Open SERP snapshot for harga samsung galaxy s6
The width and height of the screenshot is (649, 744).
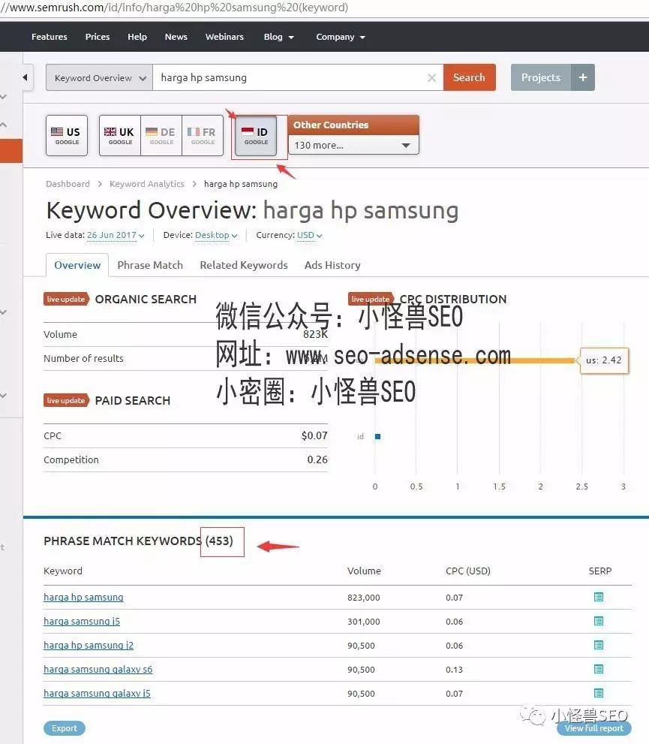[x=598, y=669]
